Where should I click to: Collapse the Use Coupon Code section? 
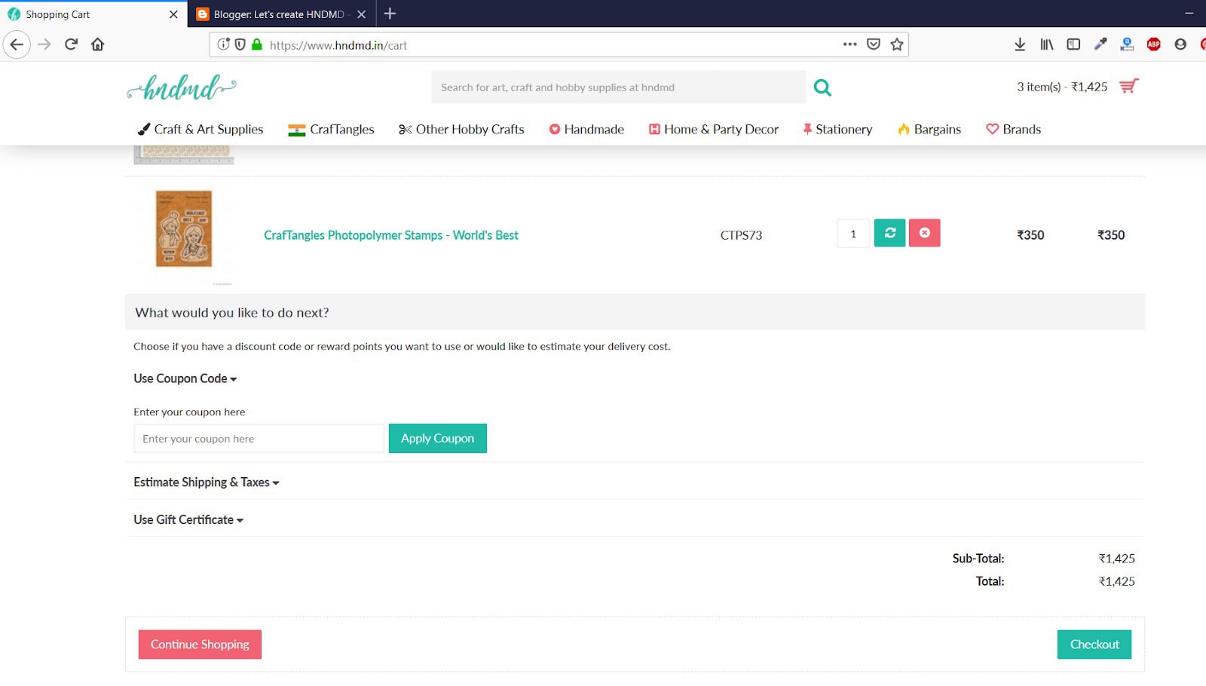(x=185, y=378)
